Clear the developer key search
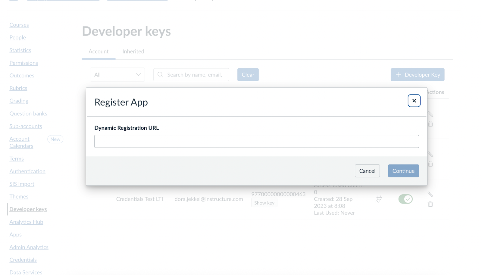The height and width of the screenshot is (275, 482). point(248,75)
